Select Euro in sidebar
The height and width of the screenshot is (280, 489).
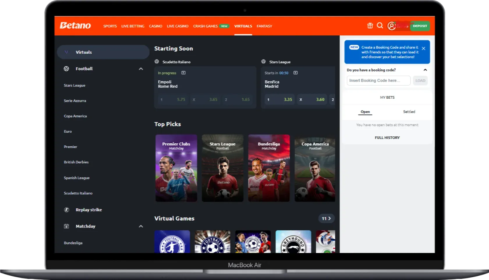click(x=68, y=131)
